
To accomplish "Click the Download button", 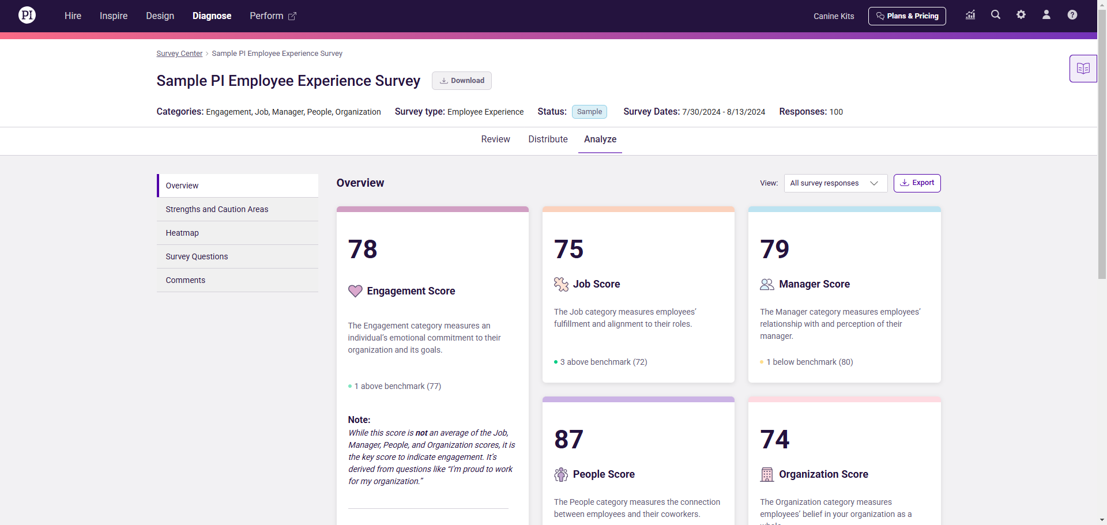I will pos(462,81).
